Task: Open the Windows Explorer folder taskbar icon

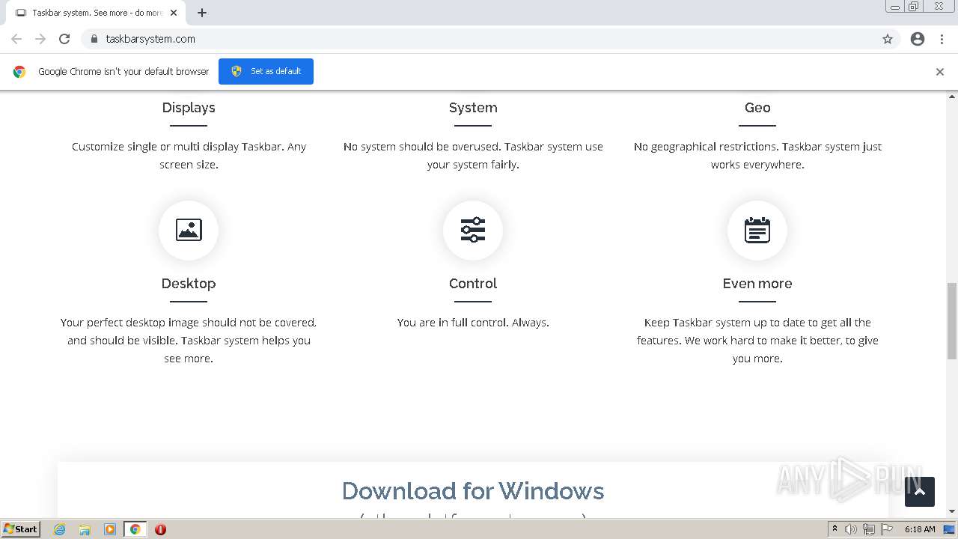Action: coord(85,529)
